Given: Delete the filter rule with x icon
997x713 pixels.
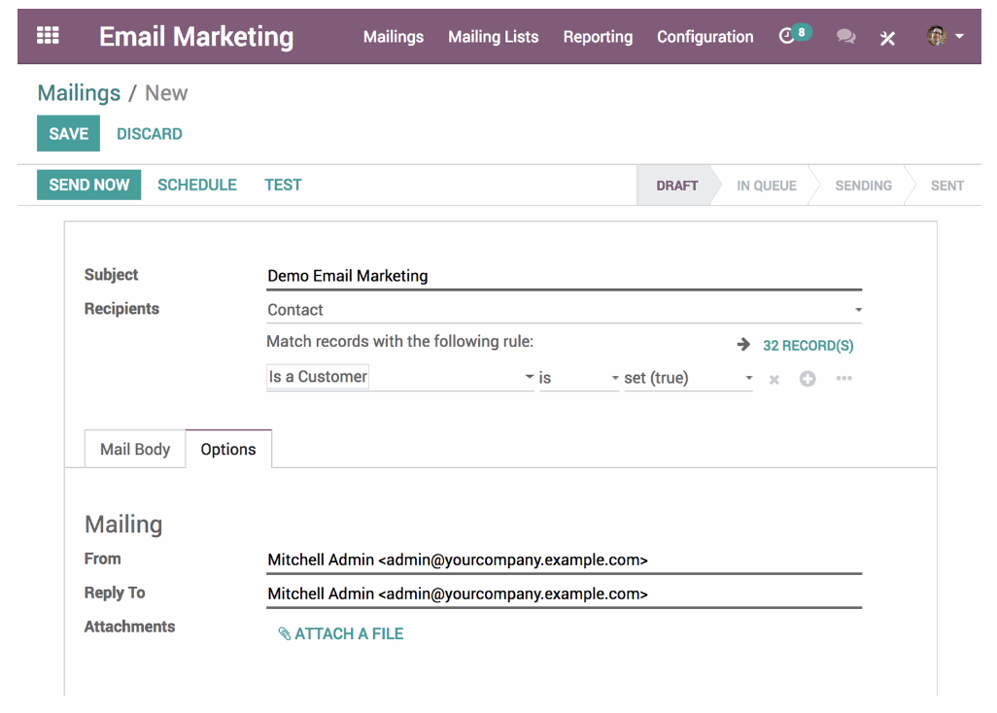Looking at the screenshot, I should (x=774, y=380).
